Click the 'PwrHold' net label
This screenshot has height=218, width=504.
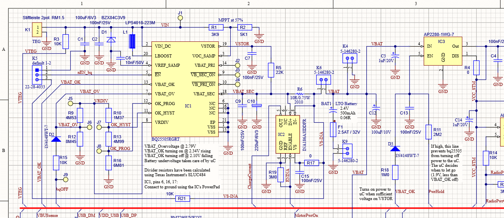[436, 191]
